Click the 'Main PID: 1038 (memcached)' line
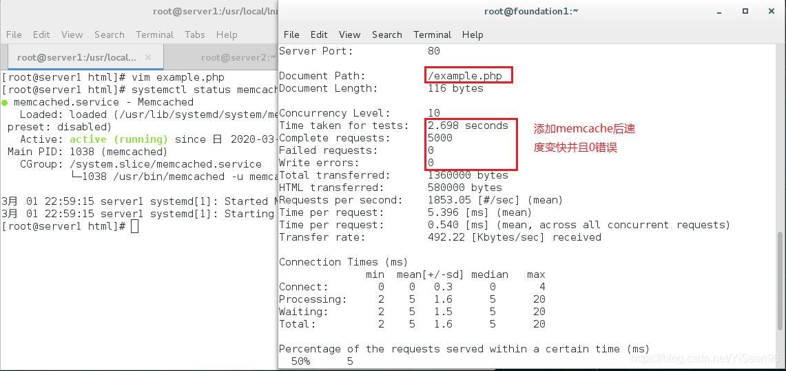The height and width of the screenshot is (371, 786). pos(87,152)
